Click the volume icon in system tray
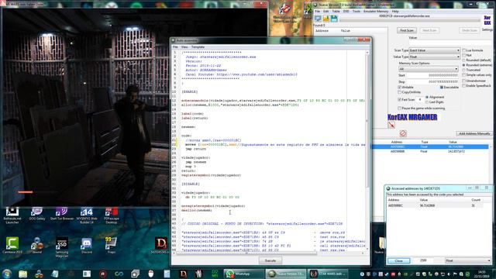The height and width of the screenshot is (279, 496). (x=449, y=274)
